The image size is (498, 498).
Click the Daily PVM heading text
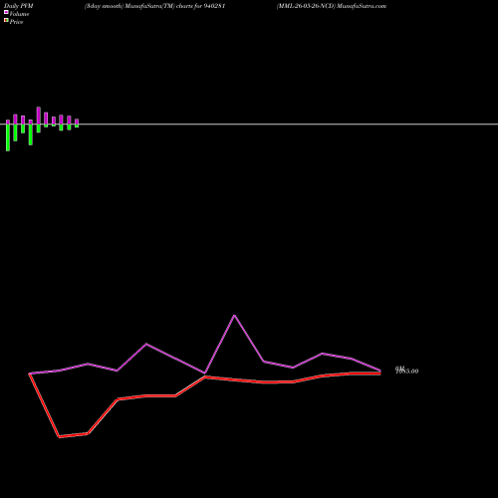coord(19,6)
